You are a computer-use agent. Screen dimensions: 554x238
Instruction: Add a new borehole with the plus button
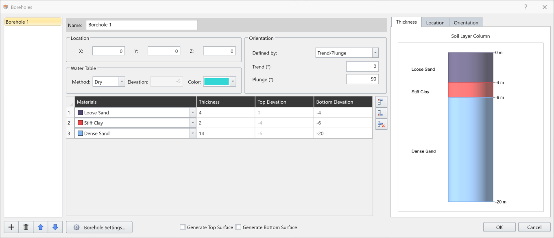point(11,227)
